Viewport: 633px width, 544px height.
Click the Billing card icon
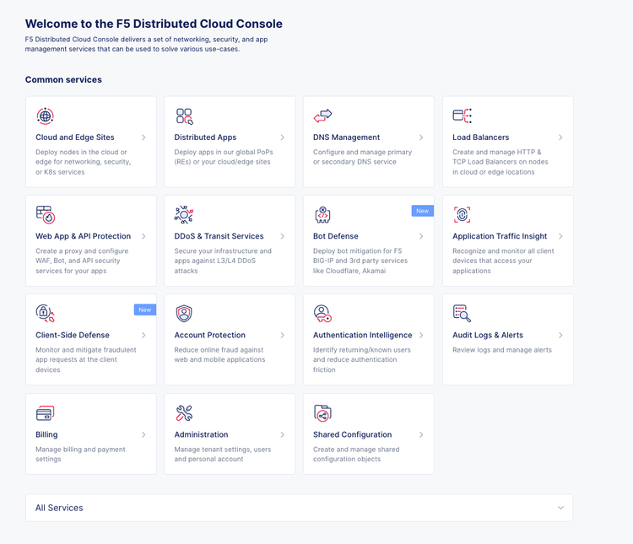pyautogui.click(x=45, y=413)
